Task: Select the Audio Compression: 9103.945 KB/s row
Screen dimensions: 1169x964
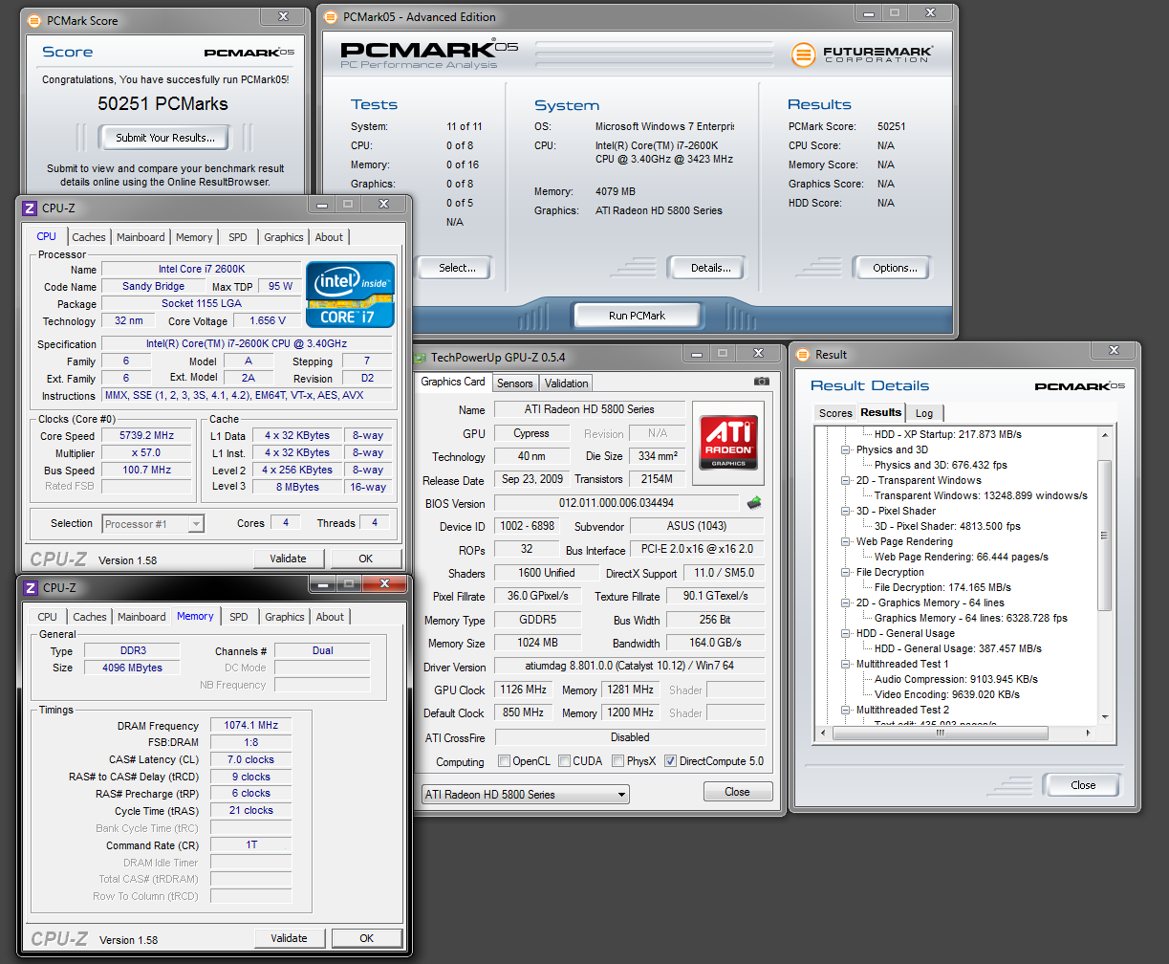Action: pyautogui.click(x=956, y=679)
